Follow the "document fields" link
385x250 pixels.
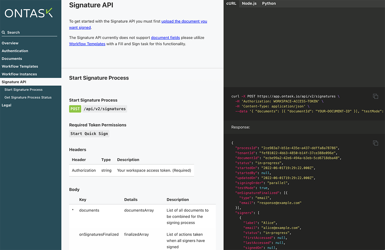(x=165, y=37)
